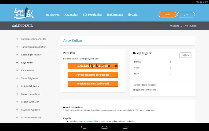This screenshot has width=209, height=131.
Task: Open Güvenlik Ayarlarım in sidebar
Action: coord(31,110)
